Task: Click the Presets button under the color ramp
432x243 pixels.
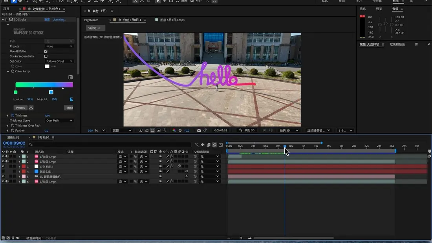Action: pos(20,108)
